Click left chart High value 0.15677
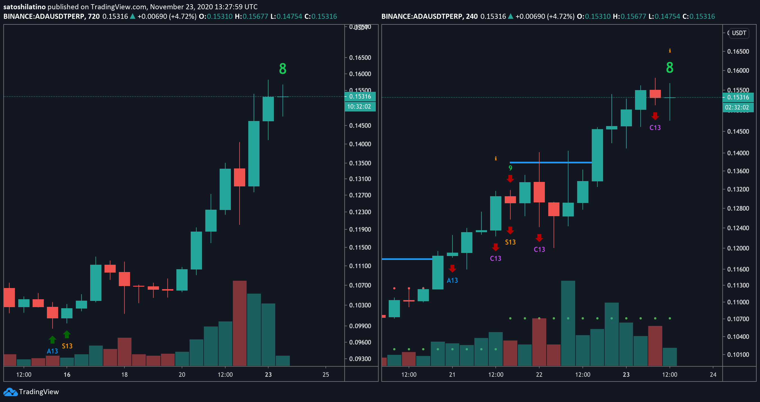The height and width of the screenshot is (402, 760). pos(255,16)
